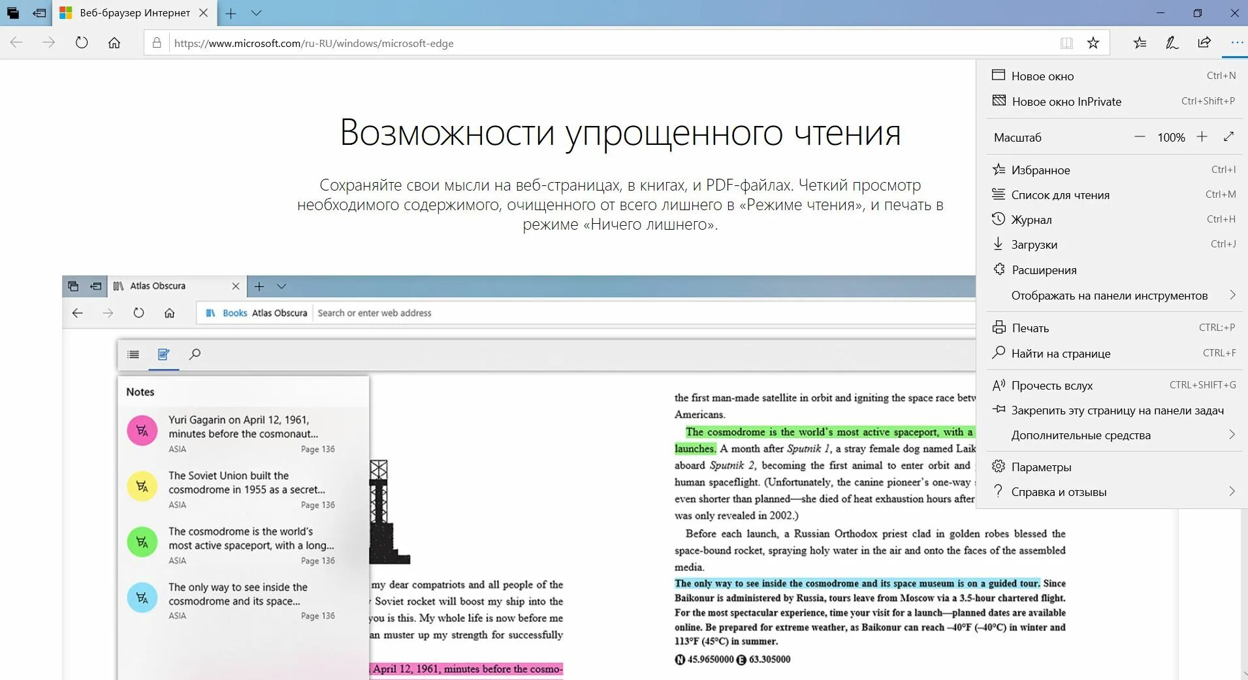Click the 'Search or enter web address' field
The width and height of the screenshot is (1248, 680).
(x=643, y=313)
